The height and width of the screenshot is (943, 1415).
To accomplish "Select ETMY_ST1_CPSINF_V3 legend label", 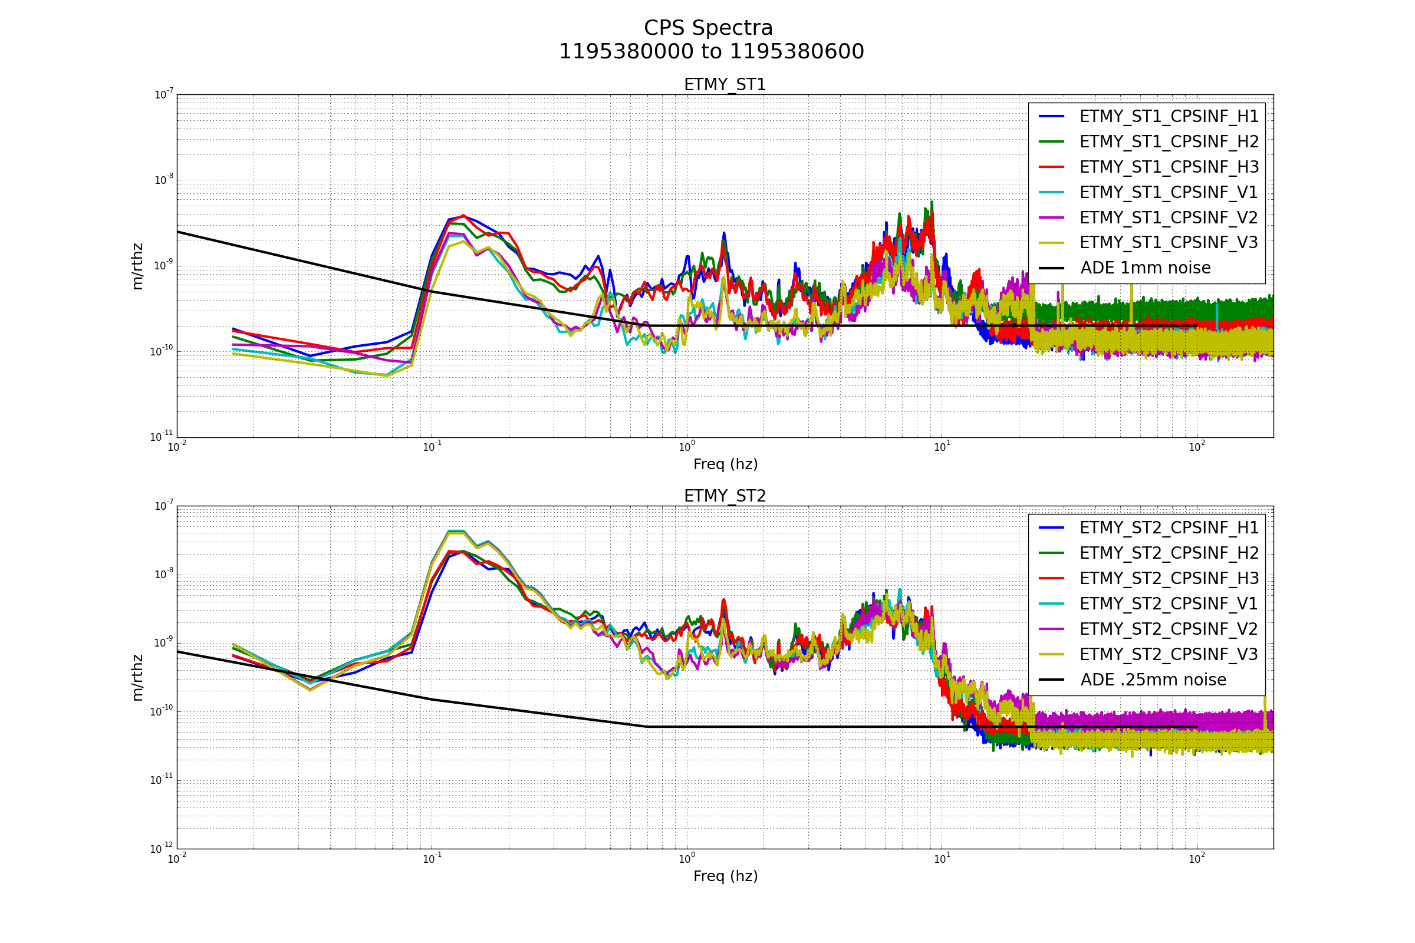I will tap(1169, 243).
